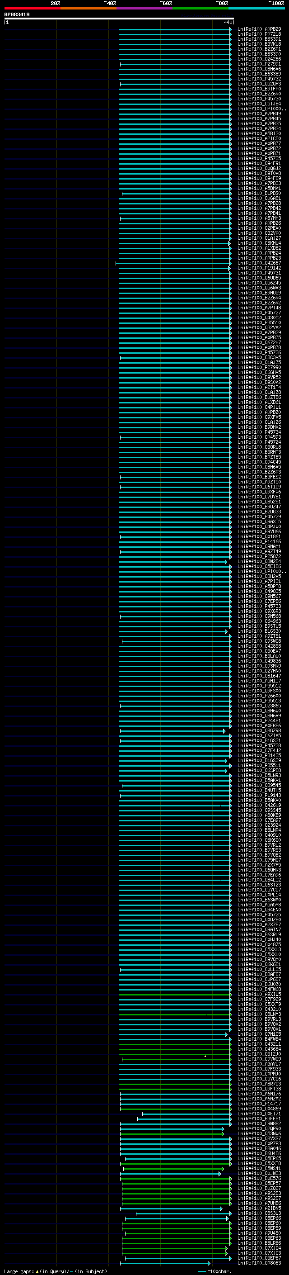The height and width of the screenshot is (1275, 289).
Task: Open hit UniRef100_P07218
Action: tap(259, 34)
